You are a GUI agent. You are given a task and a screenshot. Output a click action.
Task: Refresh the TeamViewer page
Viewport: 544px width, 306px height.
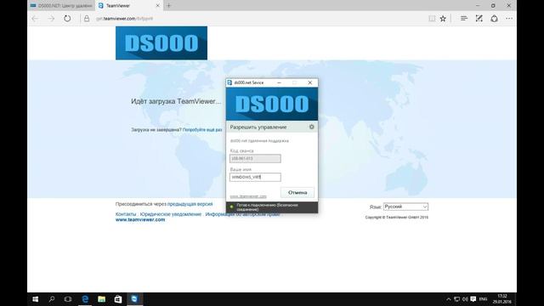(x=67, y=19)
